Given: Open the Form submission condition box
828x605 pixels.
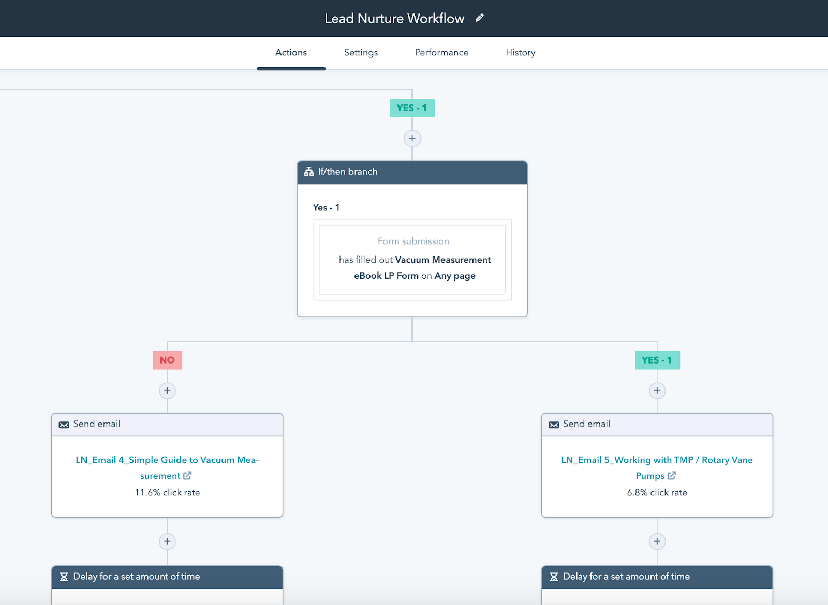Looking at the screenshot, I should pos(412,260).
